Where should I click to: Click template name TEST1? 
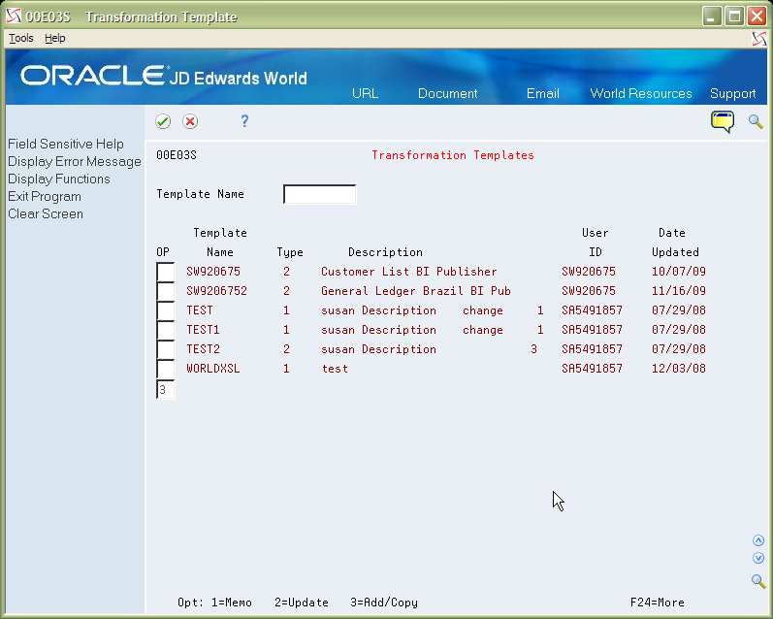[203, 330]
